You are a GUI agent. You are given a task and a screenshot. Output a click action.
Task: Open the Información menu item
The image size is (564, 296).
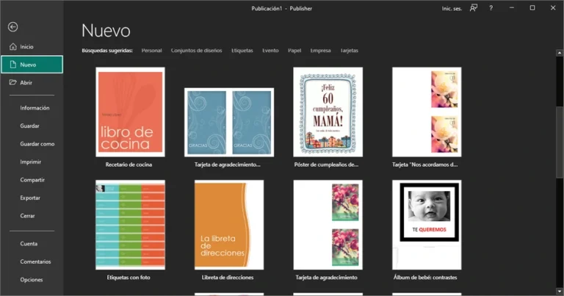click(35, 108)
